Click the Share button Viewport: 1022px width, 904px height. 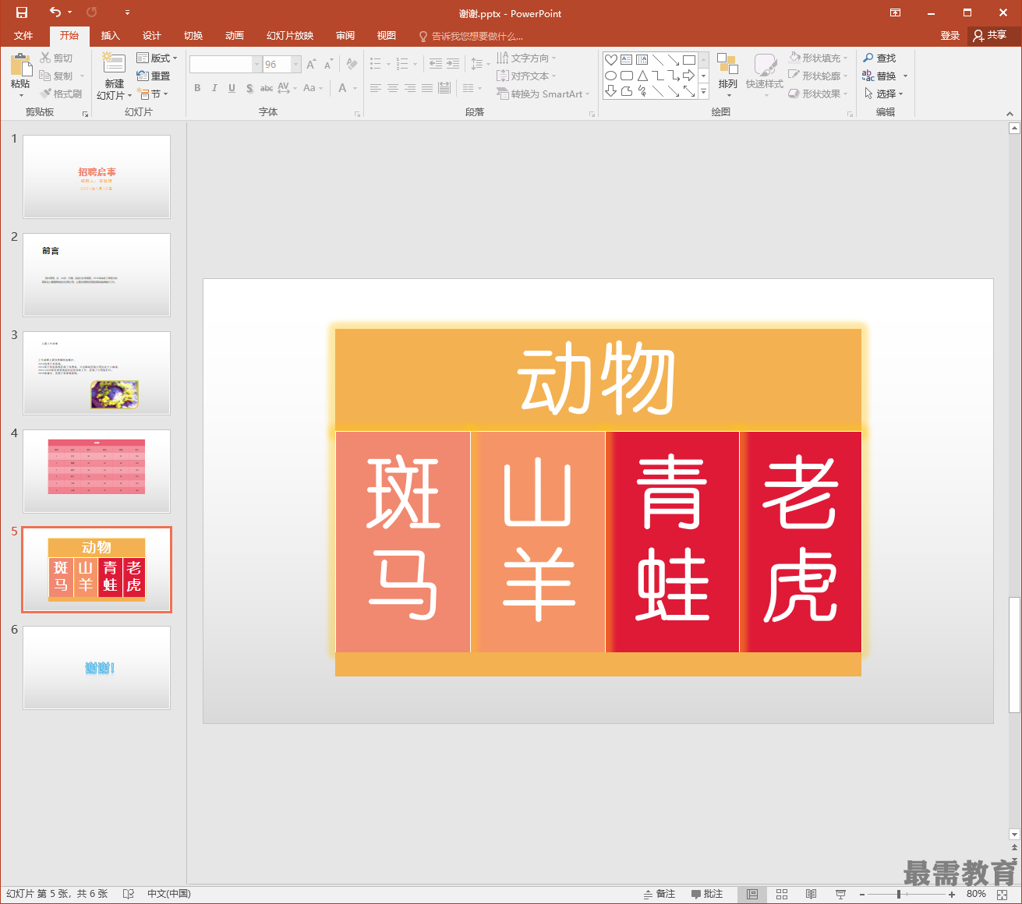point(991,36)
